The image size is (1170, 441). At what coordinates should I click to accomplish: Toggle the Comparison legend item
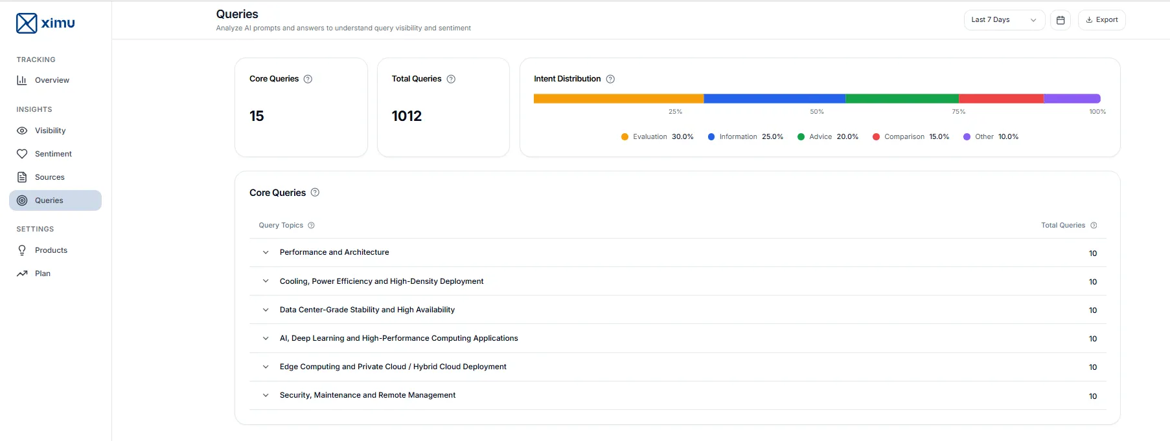[x=910, y=137]
